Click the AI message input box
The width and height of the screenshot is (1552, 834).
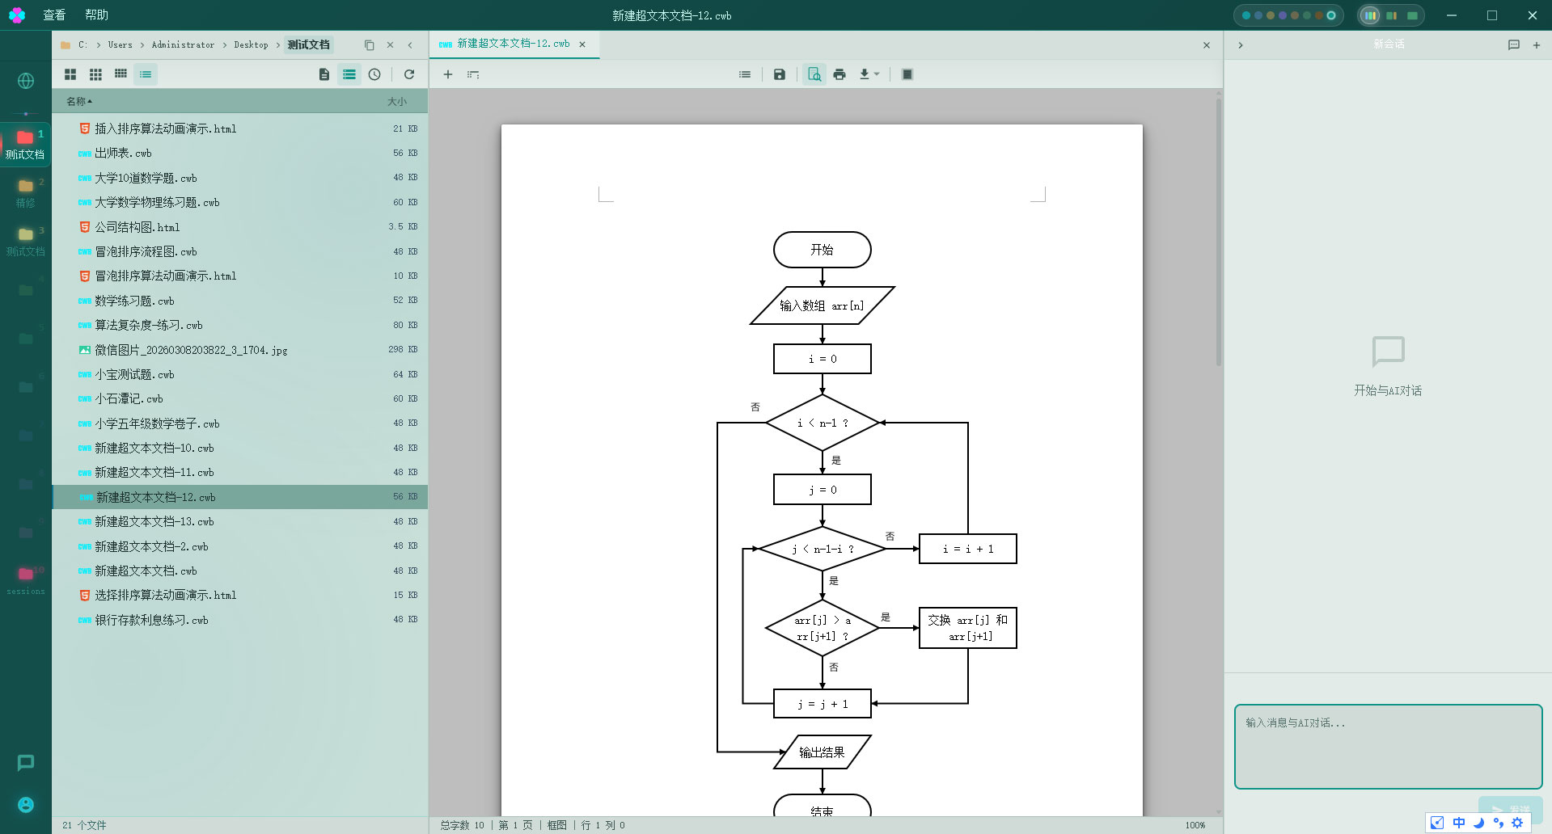(x=1387, y=746)
